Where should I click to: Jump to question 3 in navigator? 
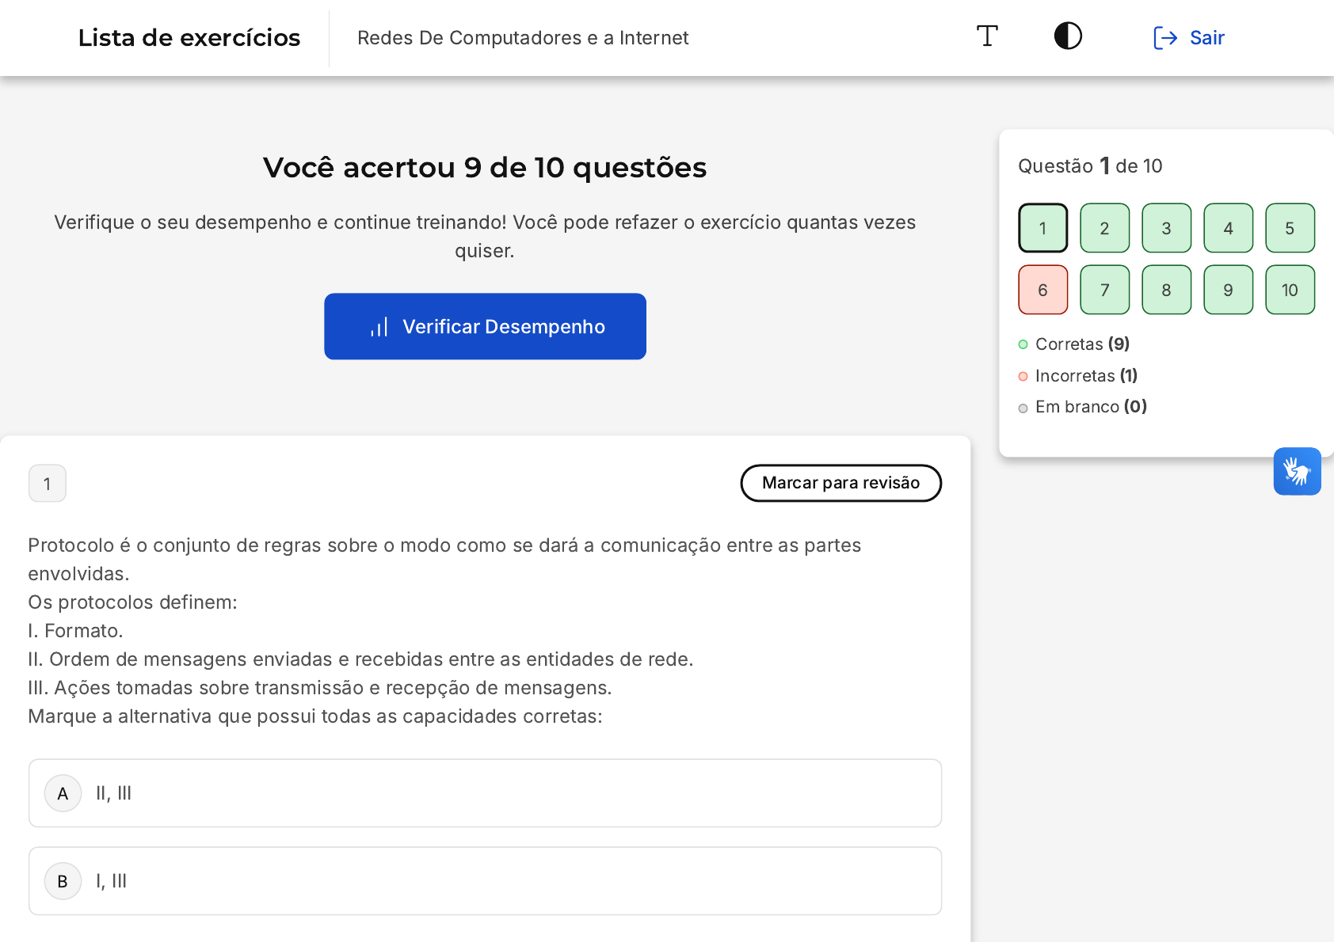click(1166, 228)
